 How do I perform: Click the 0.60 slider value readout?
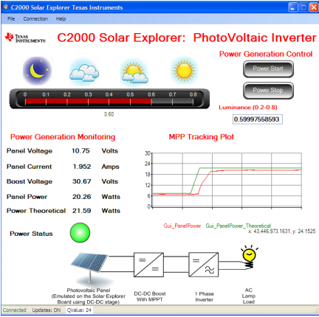click(109, 114)
